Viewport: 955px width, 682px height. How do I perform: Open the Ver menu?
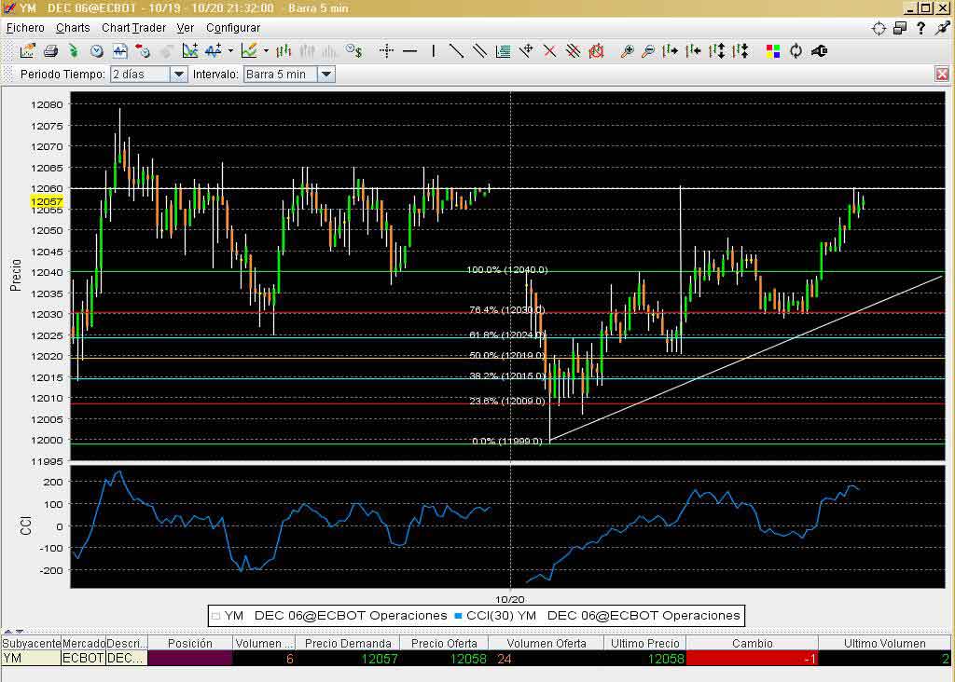click(186, 28)
